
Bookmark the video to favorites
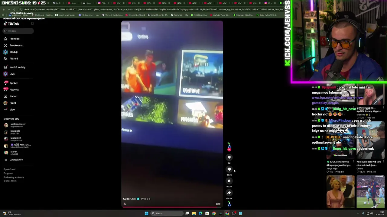(229, 181)
